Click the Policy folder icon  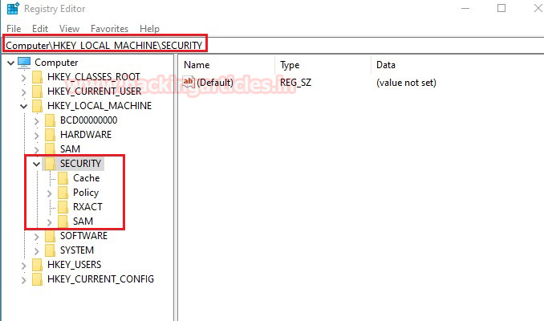[x=63, y=193]
